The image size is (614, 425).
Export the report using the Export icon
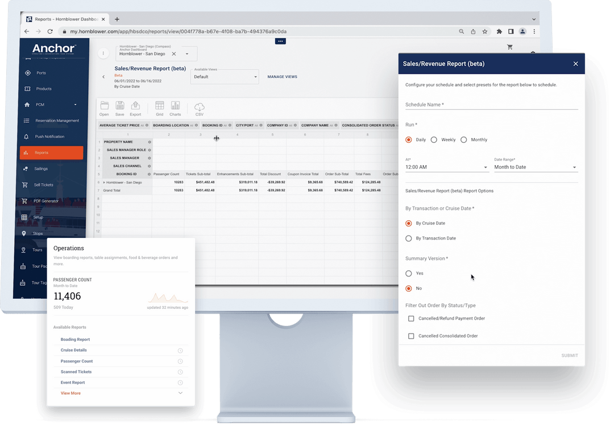click(x=135, y=108)
